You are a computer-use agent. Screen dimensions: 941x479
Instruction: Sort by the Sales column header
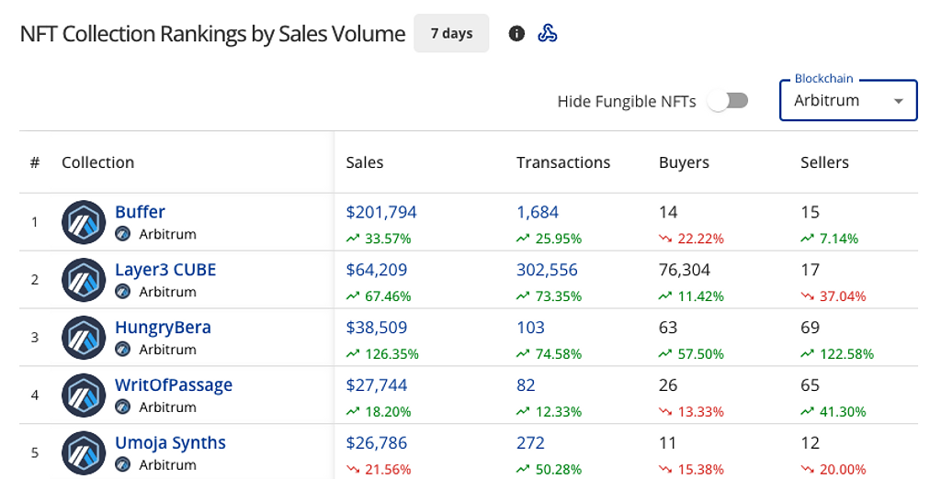coord(365,162)
